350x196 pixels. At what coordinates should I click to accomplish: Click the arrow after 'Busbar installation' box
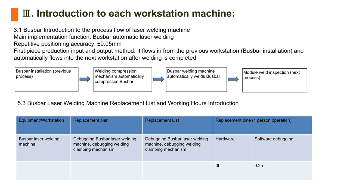pyautogui.click(x=85, y=79)
